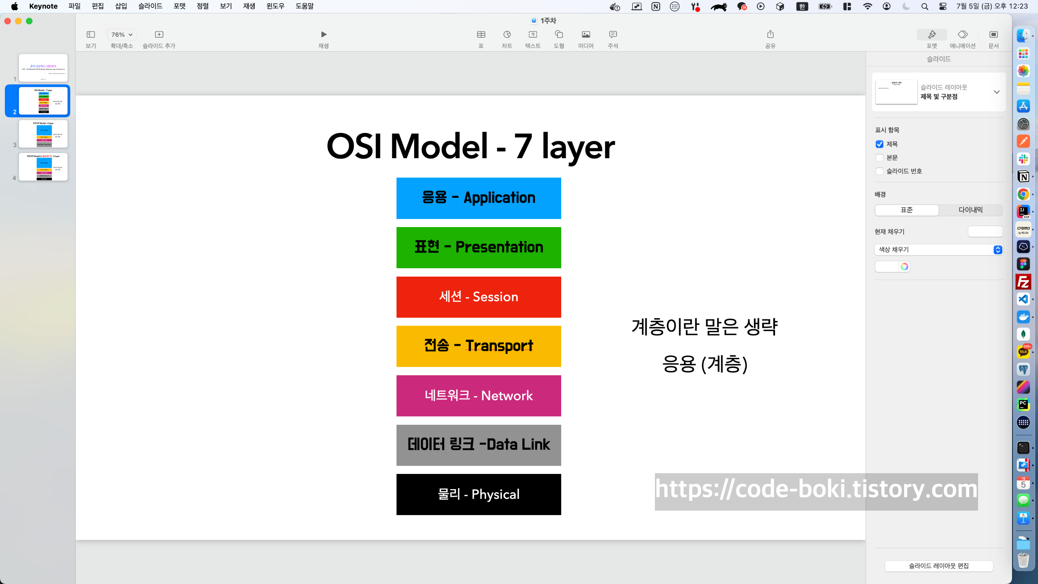Expand the slide layout chooser
The height and width of the screenshot is (584, 1038).
[x=996, y=92]
